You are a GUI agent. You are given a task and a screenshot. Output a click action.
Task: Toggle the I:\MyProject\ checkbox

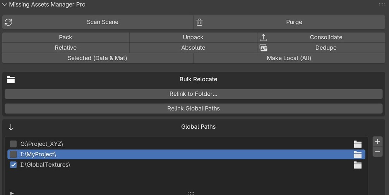coord(13,154)
